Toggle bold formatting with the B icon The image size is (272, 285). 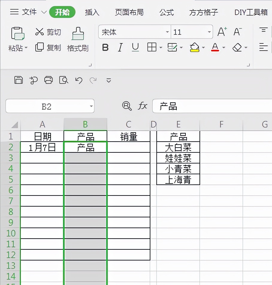coord(105,47)
